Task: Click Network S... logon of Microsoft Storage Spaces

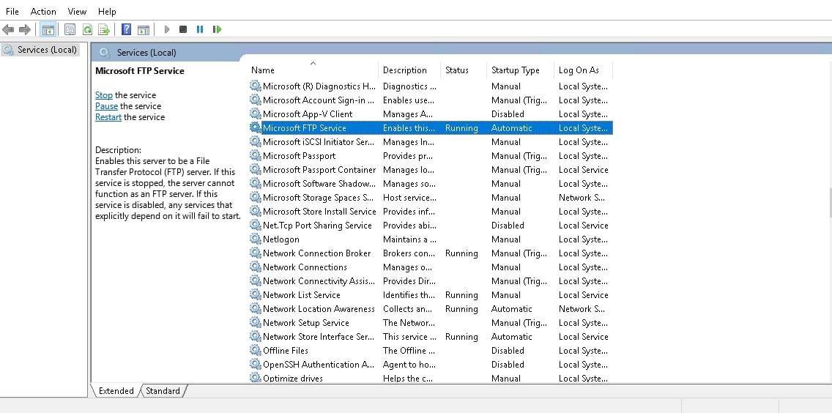Action: (x=582, y=198)
